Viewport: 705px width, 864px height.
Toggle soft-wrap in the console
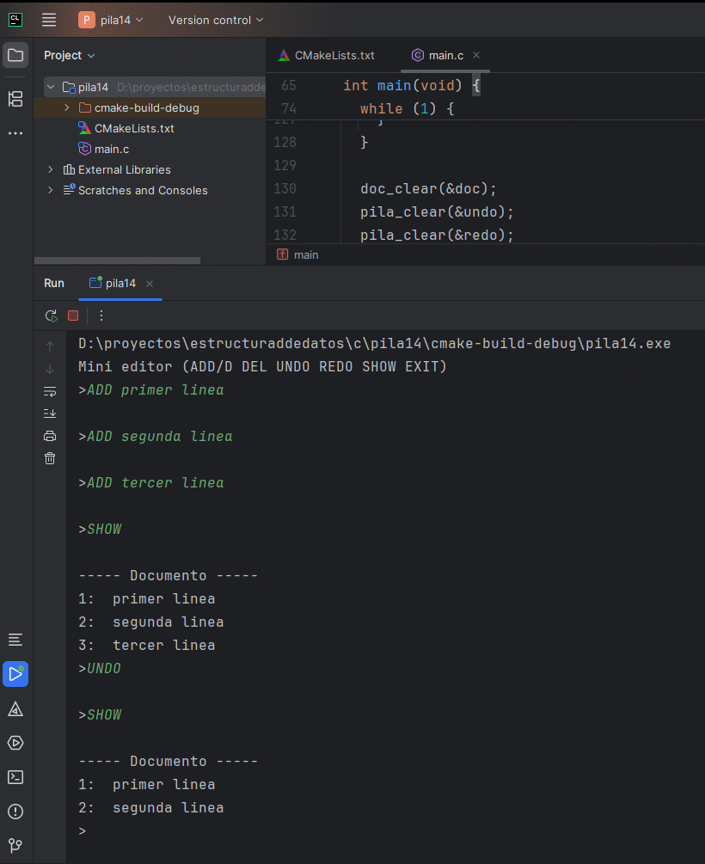[50, 390]
